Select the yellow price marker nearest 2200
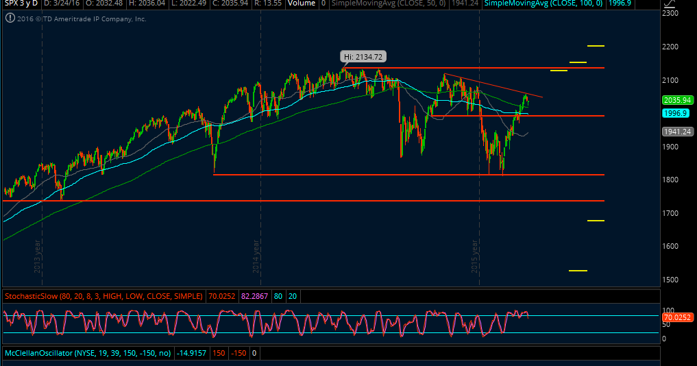 tap(596, 46)
